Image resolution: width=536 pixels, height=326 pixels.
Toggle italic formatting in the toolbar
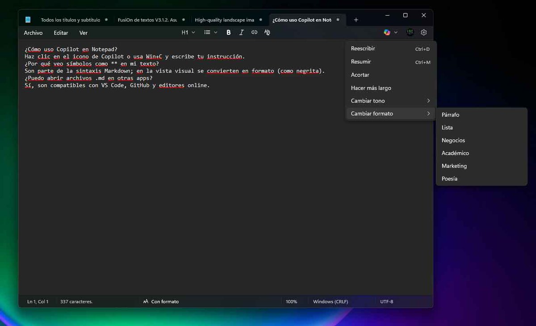(242, 32)
